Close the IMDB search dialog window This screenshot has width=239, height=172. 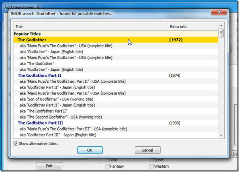tap(219, 12)
